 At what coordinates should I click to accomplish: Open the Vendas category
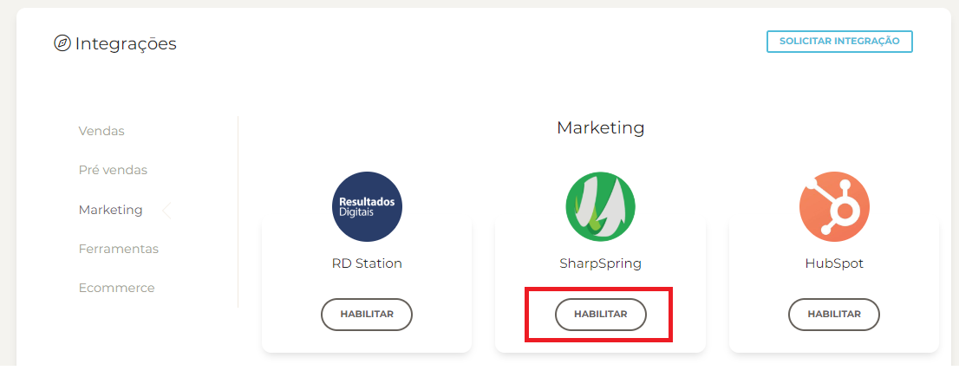tap(101, 131)
